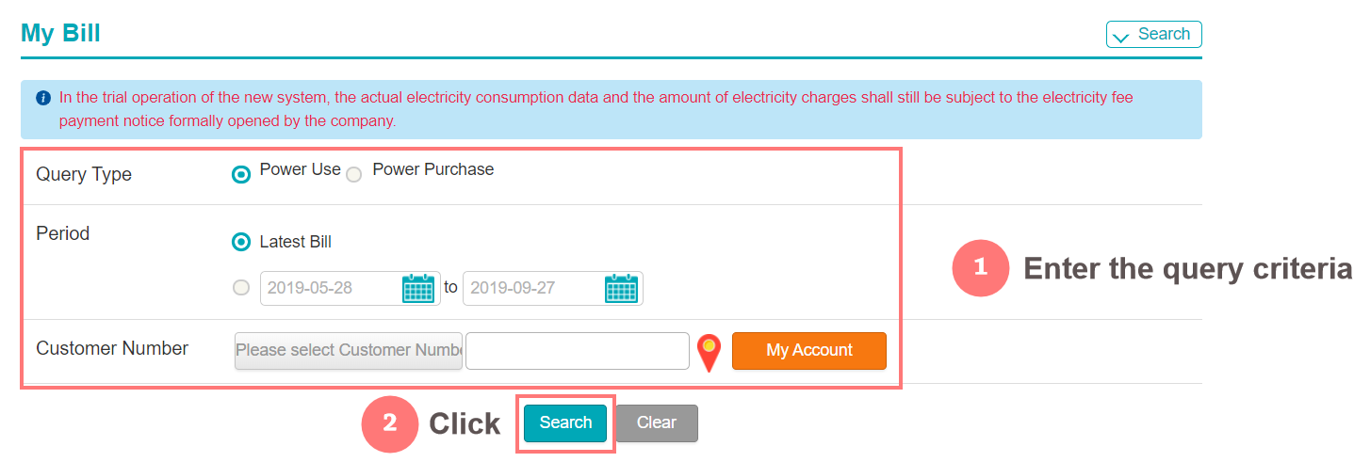Choose the Latest Bill period option
1354x462 pixels.
(x=242, y=242)
